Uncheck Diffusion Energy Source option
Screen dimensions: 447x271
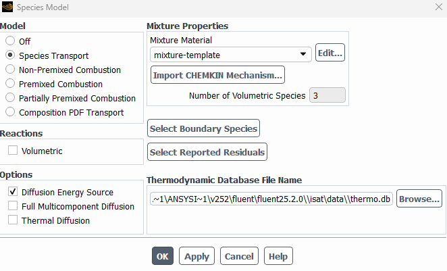click(x=13, y=192)
